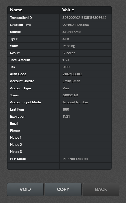Select the Auth Code 210216BU02
The width and height of the screenshot is (126, 203).
point(72,74)
